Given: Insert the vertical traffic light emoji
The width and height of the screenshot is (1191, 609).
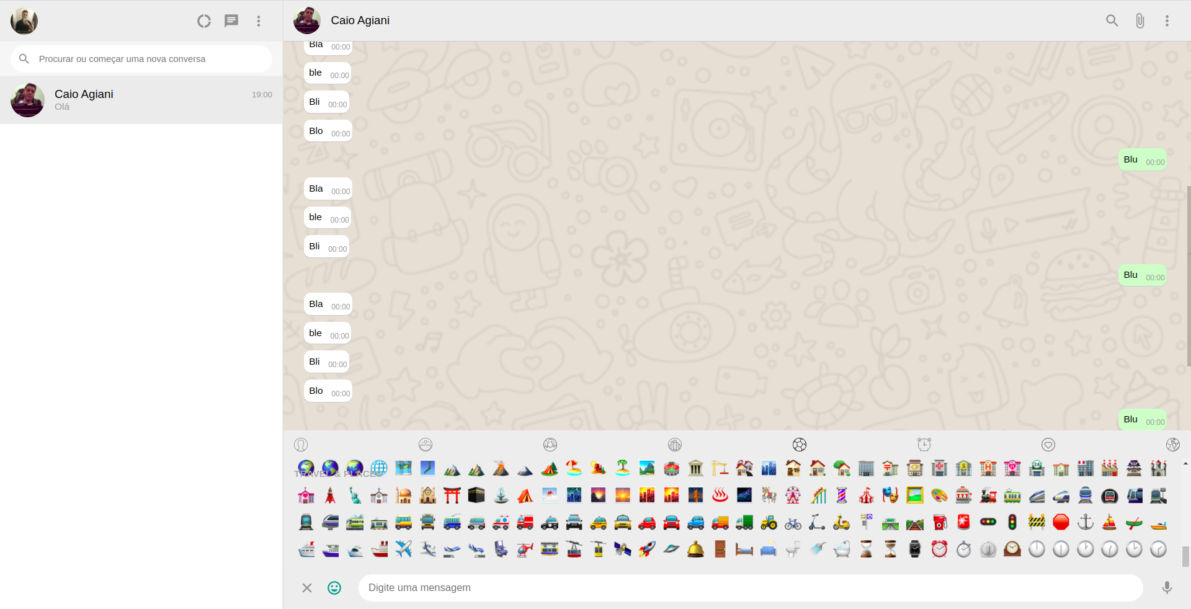Looking at the screenshot, I should [x=1012, y=522].
